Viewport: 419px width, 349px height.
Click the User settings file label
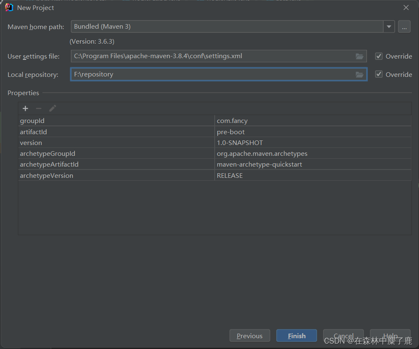33,57
